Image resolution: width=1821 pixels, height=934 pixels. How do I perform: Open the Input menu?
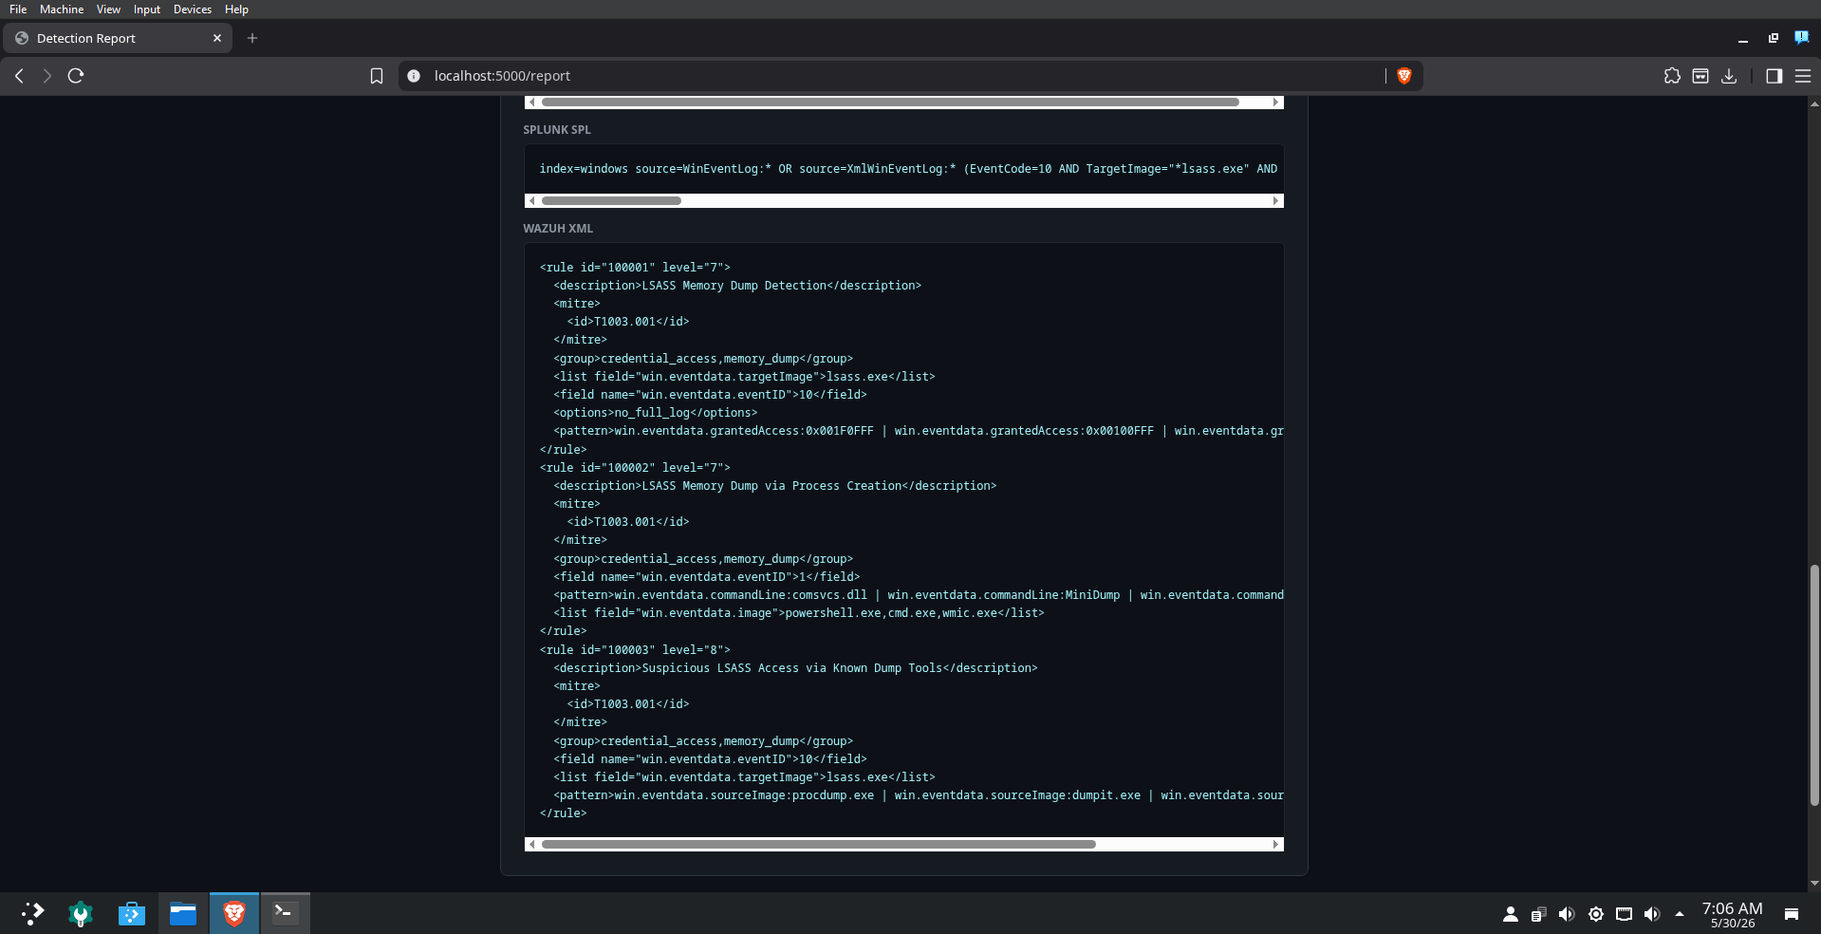[147, 9]
